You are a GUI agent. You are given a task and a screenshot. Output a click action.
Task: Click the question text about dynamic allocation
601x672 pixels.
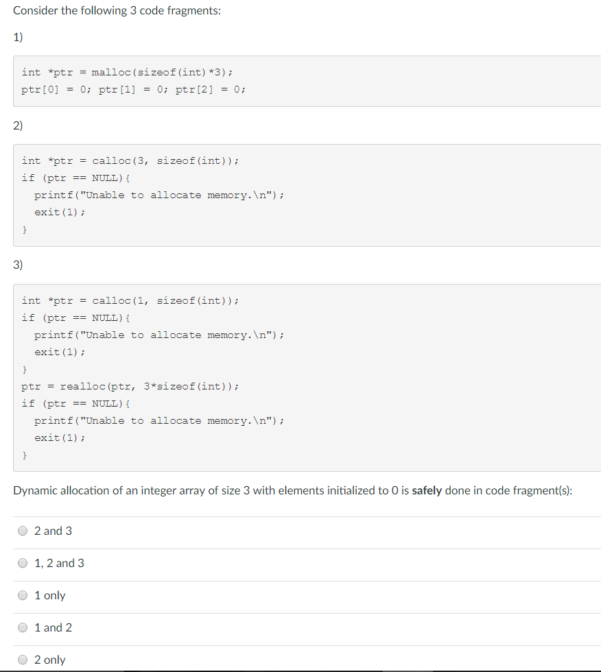(x=206, y=490)
